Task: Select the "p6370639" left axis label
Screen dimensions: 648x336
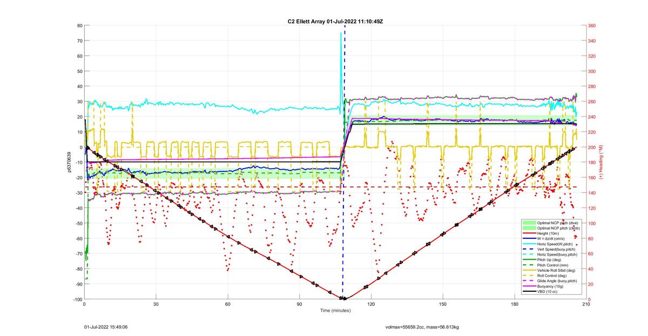Action: pyautogui.click(x=69, y=162)
